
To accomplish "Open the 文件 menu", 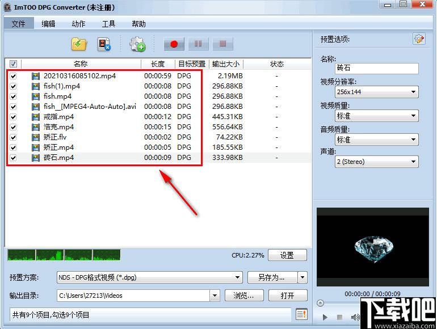I will point(18,24).
